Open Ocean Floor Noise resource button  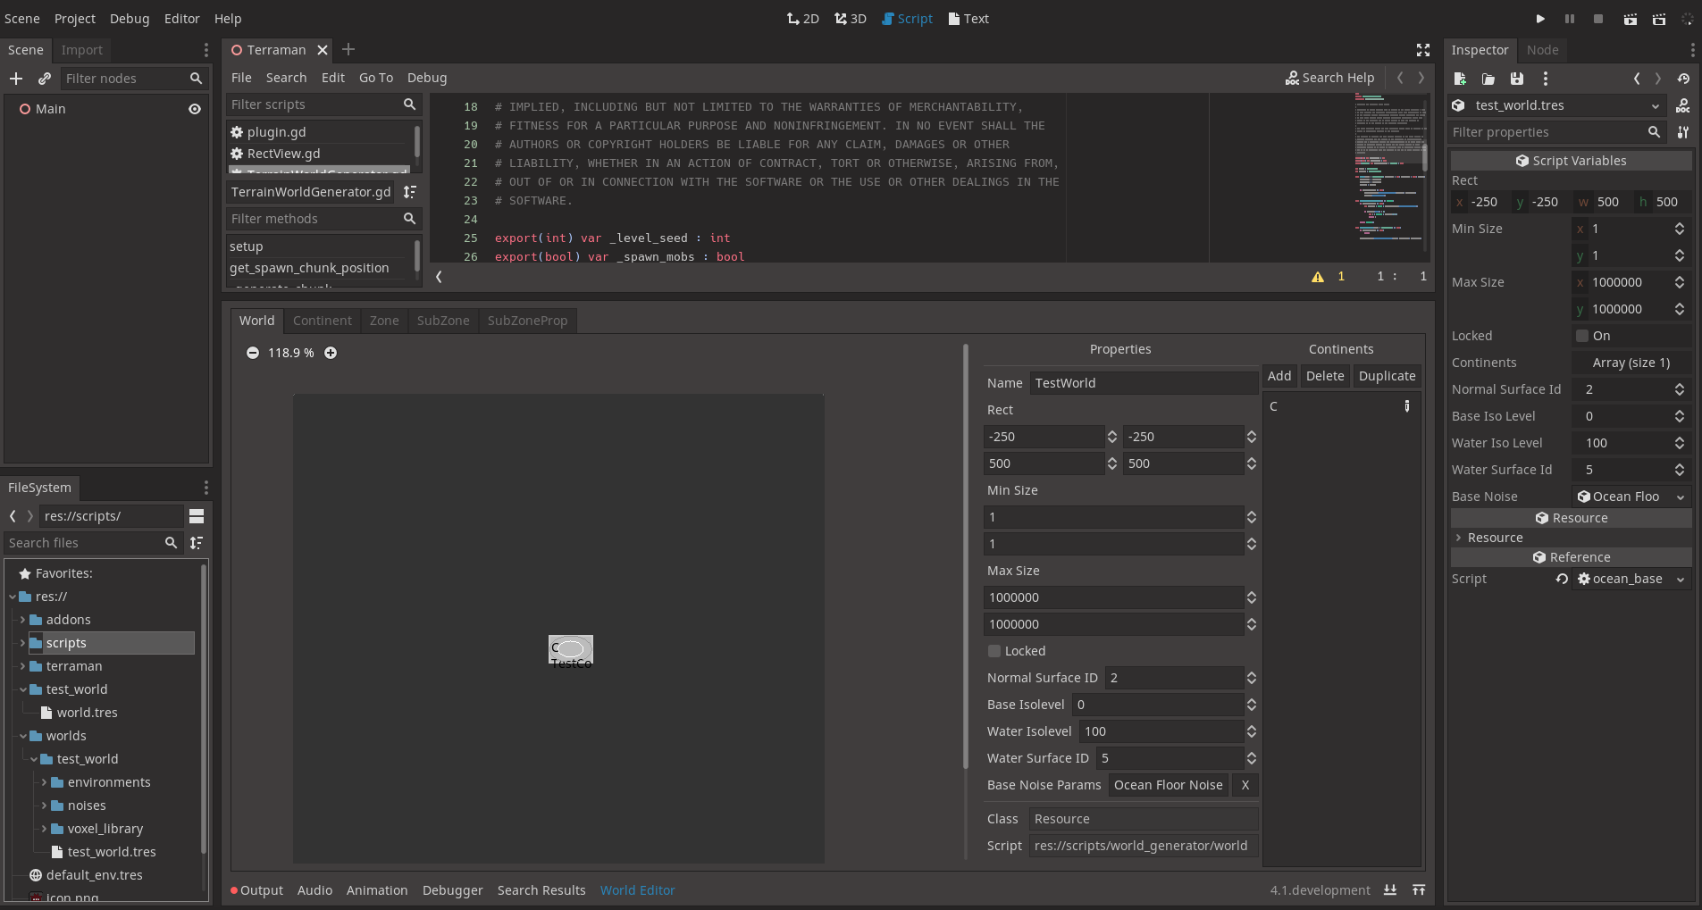pos(1168,785)
